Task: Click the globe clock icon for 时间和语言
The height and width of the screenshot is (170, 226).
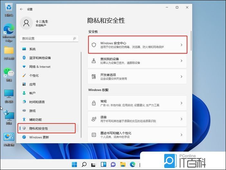Action: (24, 102)
